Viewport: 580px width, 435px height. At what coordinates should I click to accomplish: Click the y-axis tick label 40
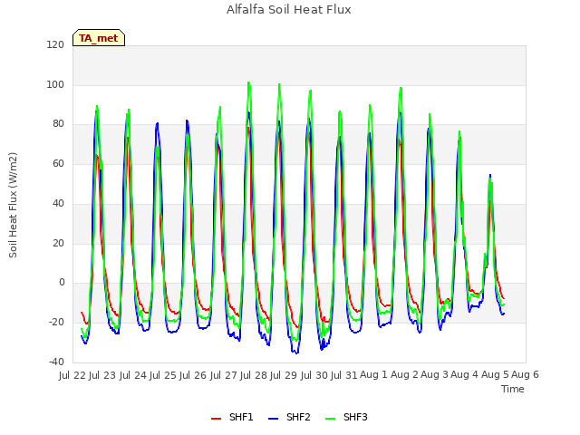(x=58, y=203)
